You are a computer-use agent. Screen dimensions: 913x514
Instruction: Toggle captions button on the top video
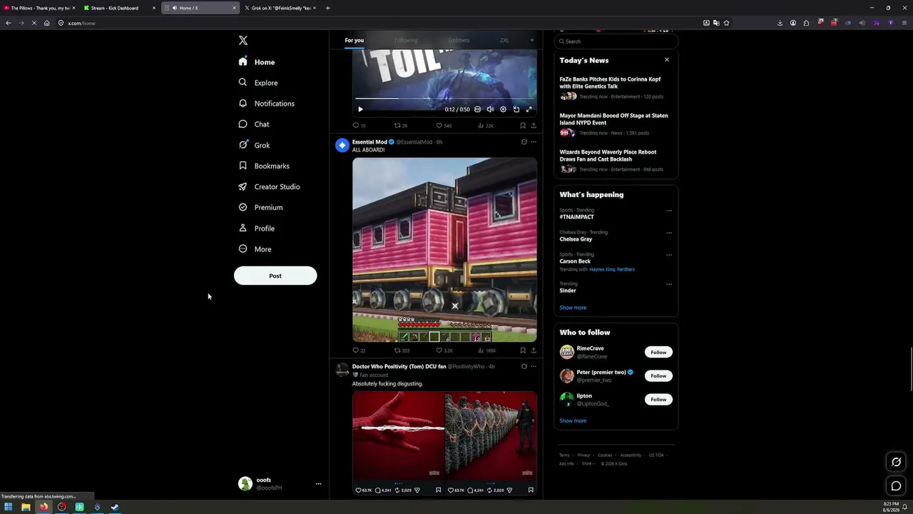click(477, 109)
